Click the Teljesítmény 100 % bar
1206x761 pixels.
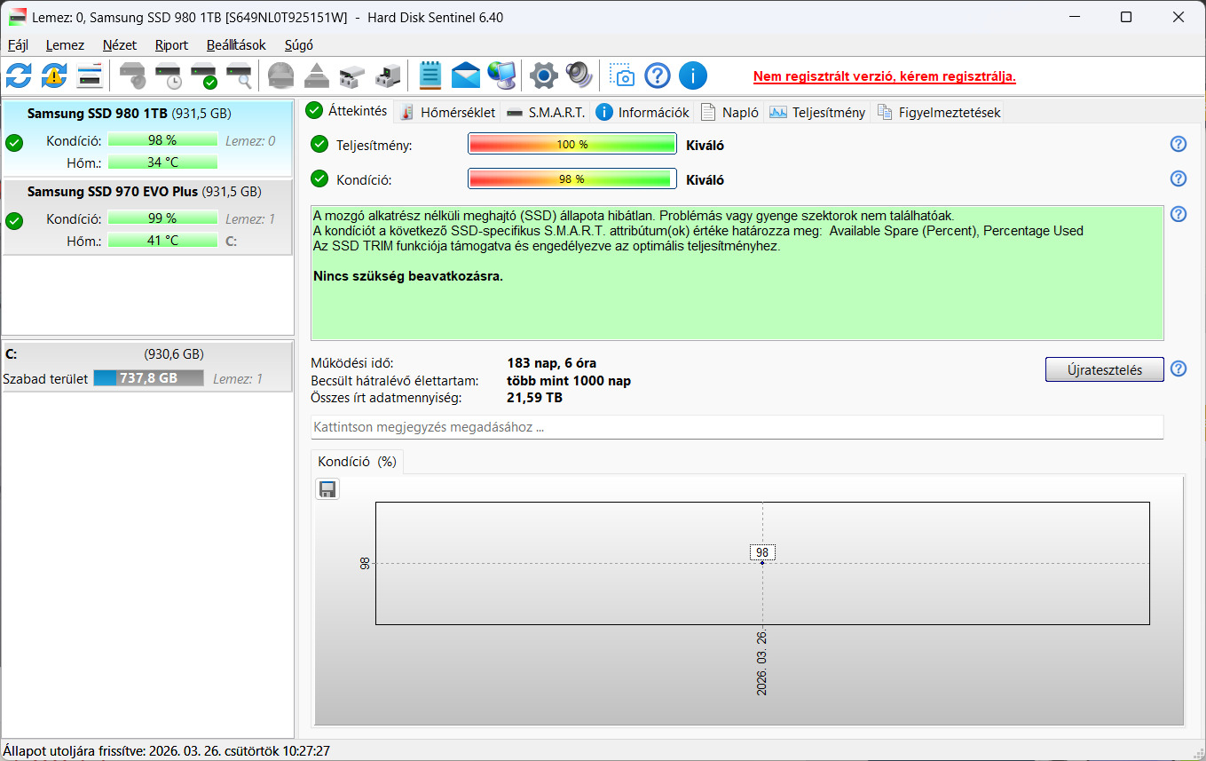[572, 145]
